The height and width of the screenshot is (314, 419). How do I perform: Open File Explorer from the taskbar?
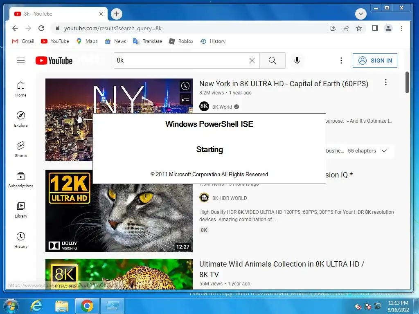[x=62, y=306]
